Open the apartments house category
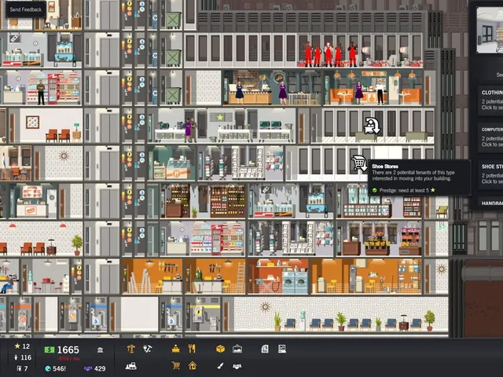Image resolution: width=503 pixels, height=377 pixels. (x=192, y=365)
